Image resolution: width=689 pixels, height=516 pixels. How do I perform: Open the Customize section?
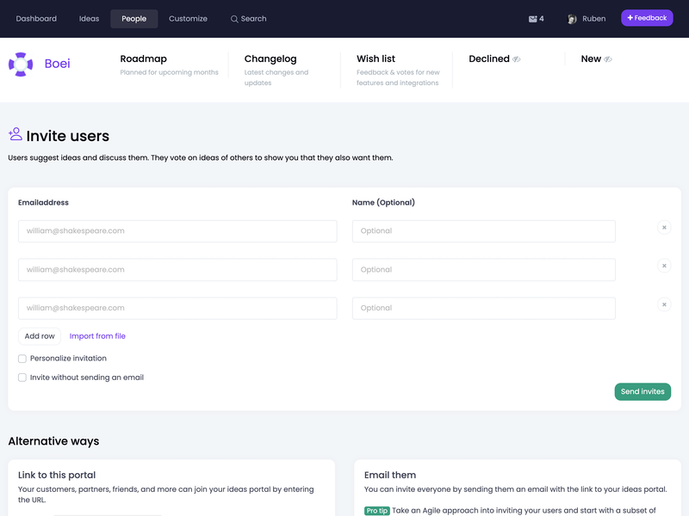point(188,18)
